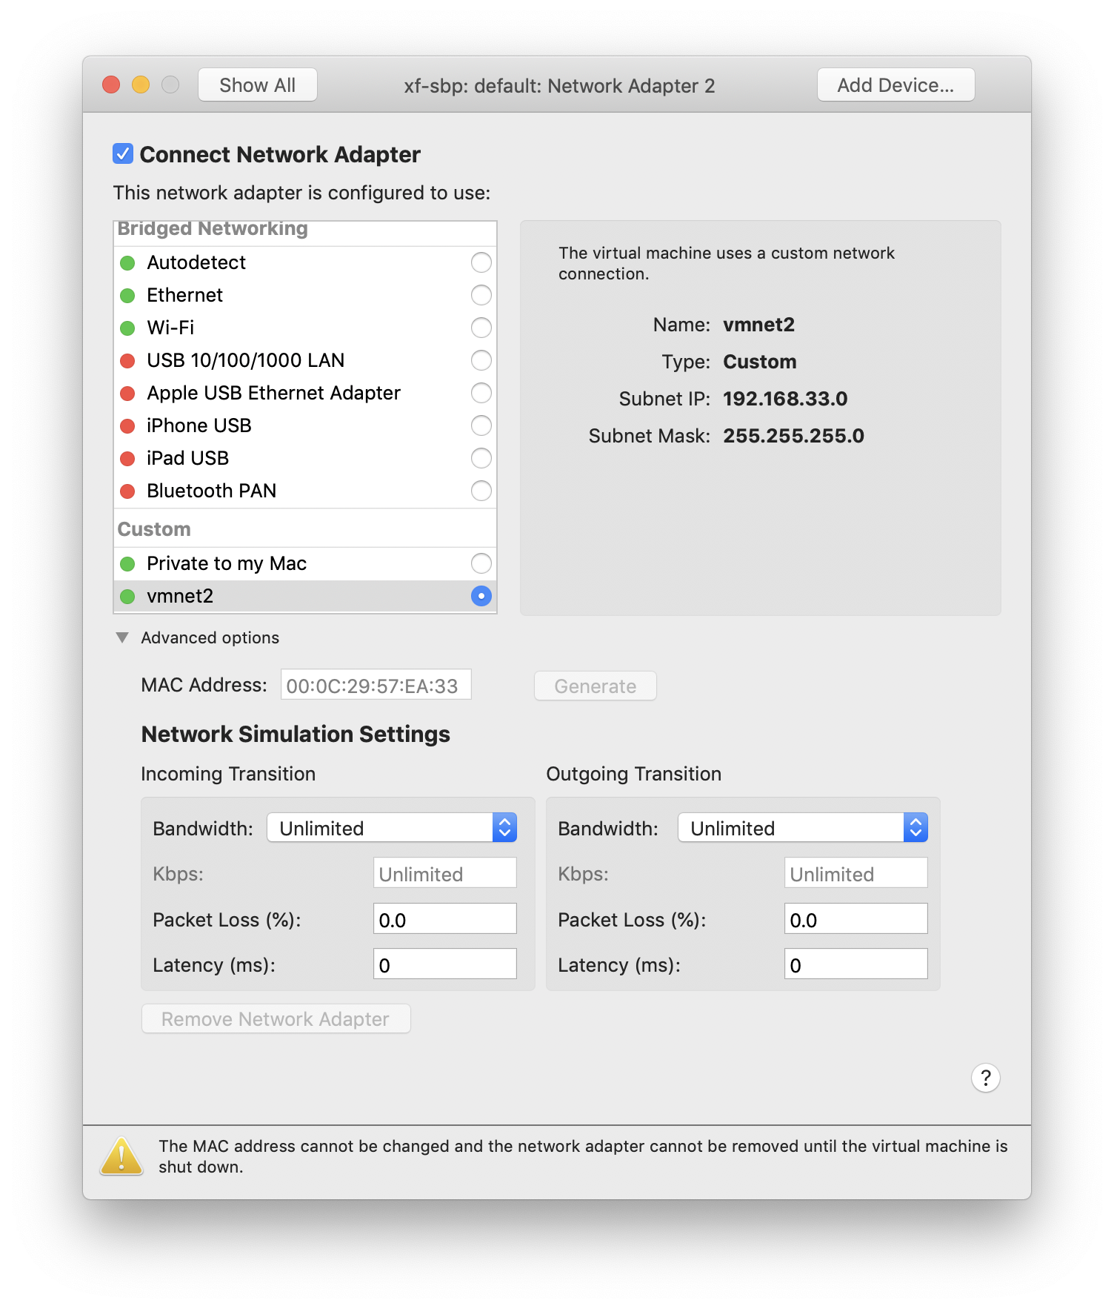
Task: Select the Wi-Fi bridged networking radio button
Action: point(481,328)
